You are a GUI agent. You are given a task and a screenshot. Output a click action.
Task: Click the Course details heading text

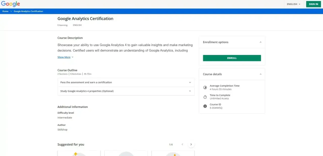212,74
